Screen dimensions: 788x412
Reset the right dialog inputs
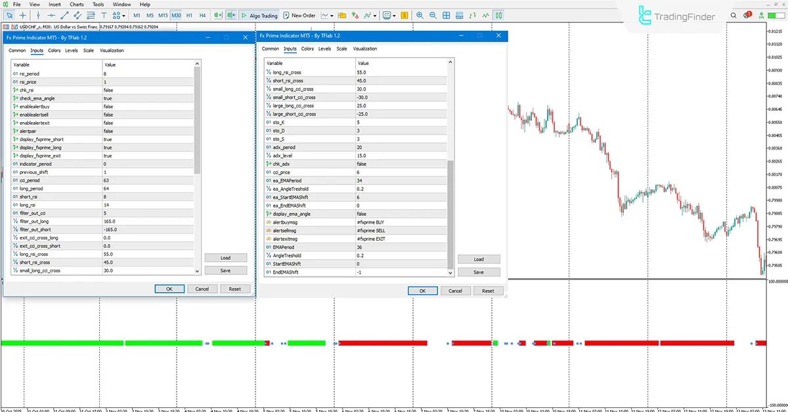tap(489, 291)
